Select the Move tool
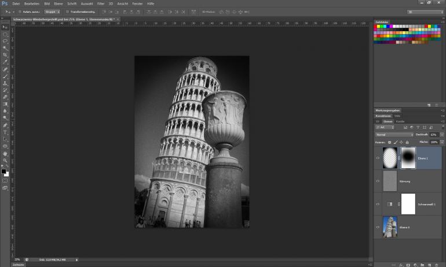Image resolution: width=446 pixels, height=267 pixels. coord(5,27)
